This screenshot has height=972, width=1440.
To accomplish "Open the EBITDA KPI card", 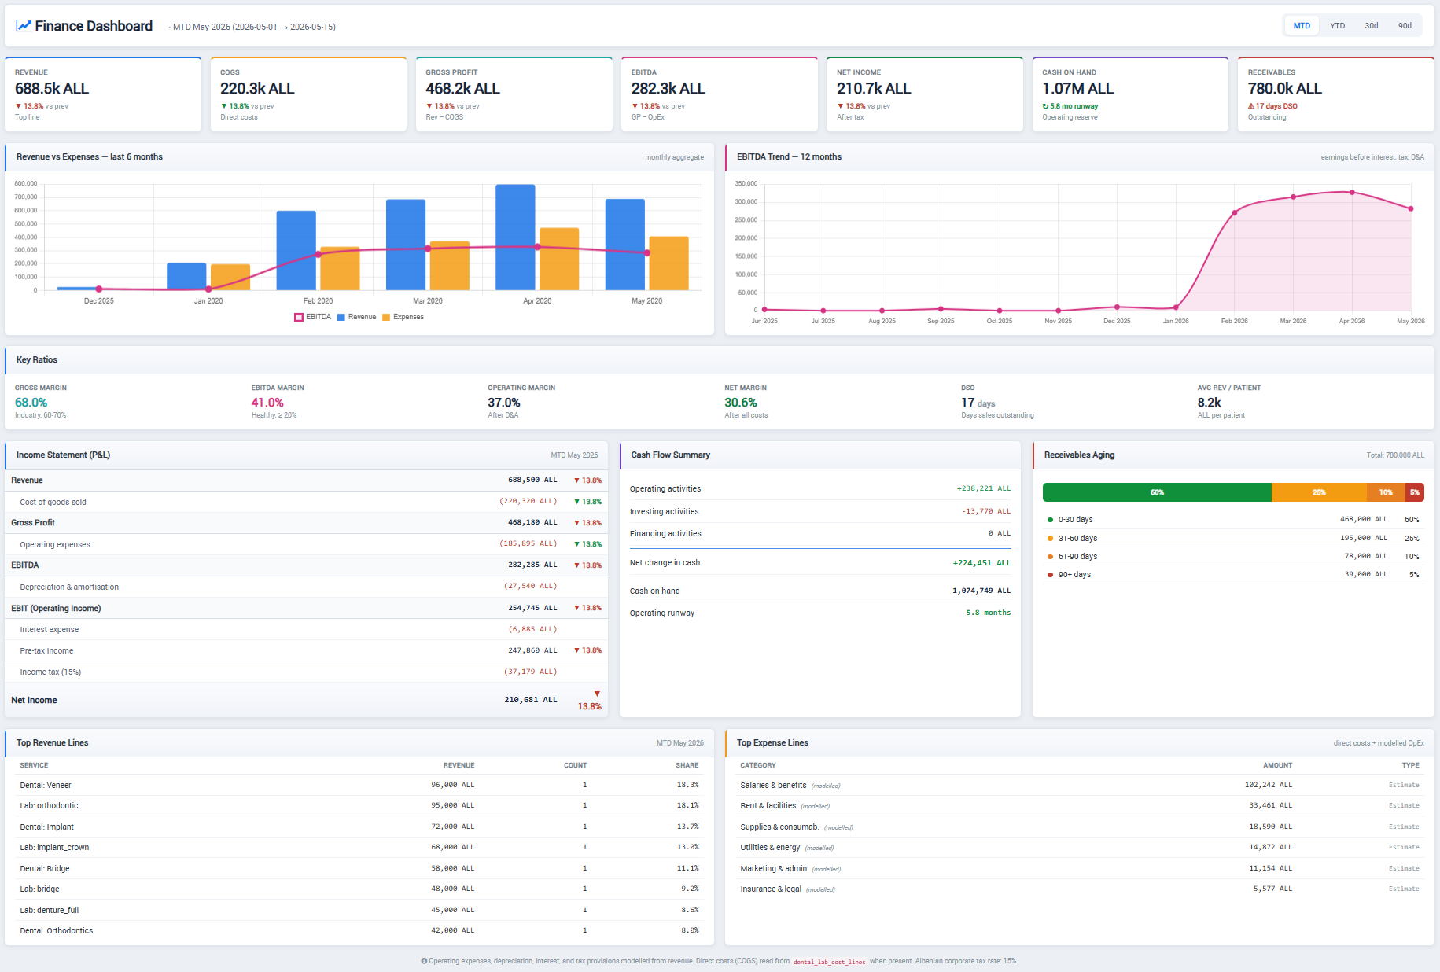I will click(720, 94).
